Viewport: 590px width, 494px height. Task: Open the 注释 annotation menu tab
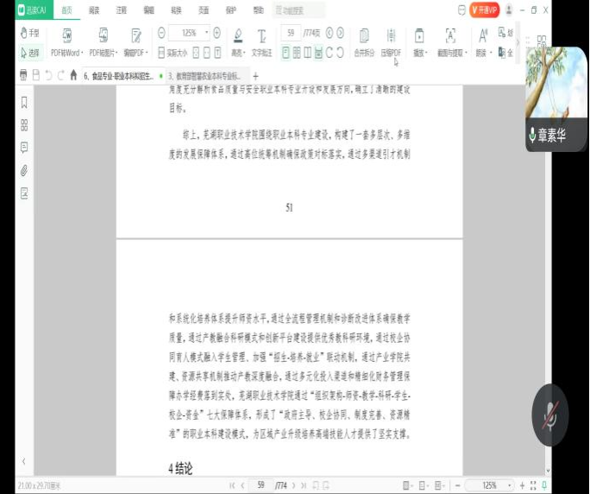tap(121, 10)
